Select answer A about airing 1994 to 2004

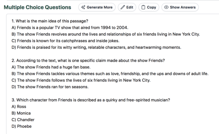click(x=70, y=28)
